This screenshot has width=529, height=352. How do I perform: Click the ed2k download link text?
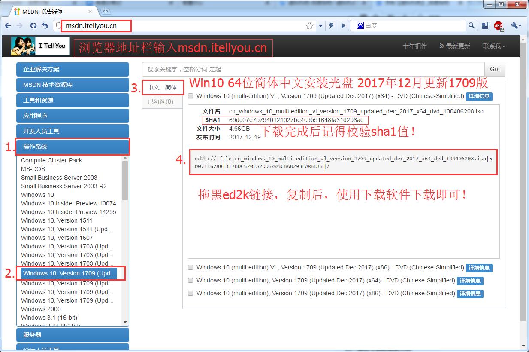(x=344, y=162)
